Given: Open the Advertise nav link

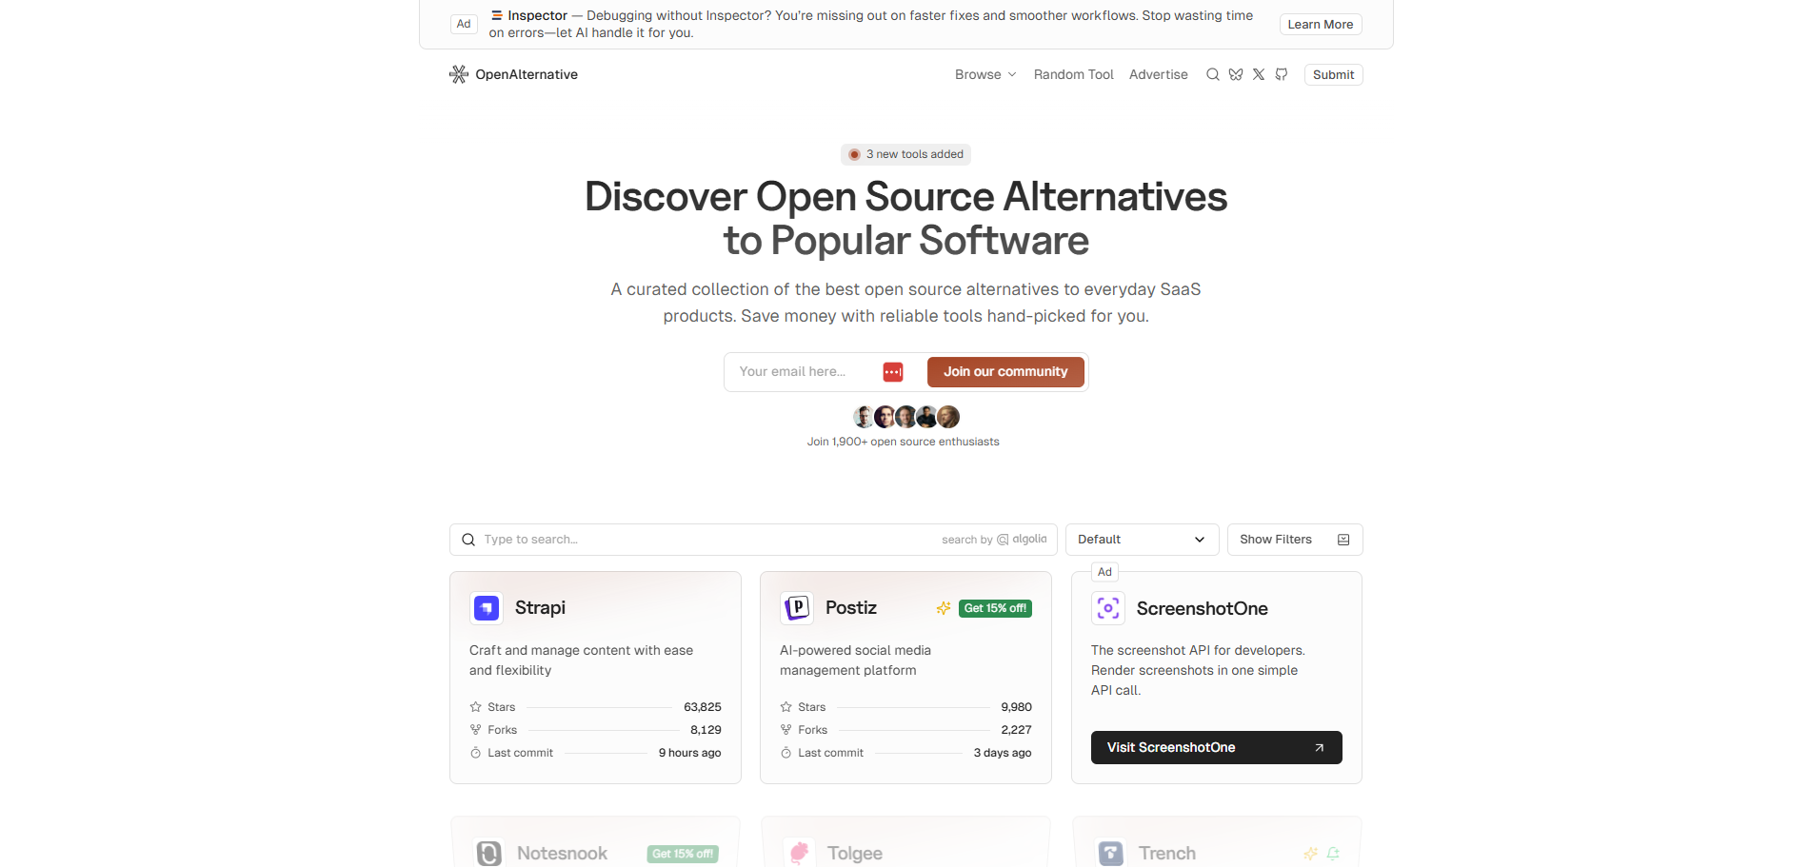Looking at the screenshot, I should (x=1158, y=74).
